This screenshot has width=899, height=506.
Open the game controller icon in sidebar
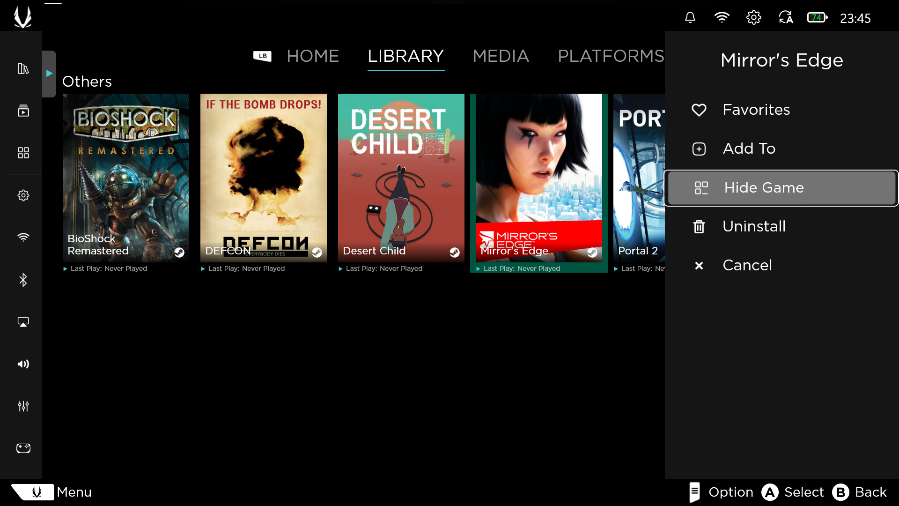(x=23, y=448)
